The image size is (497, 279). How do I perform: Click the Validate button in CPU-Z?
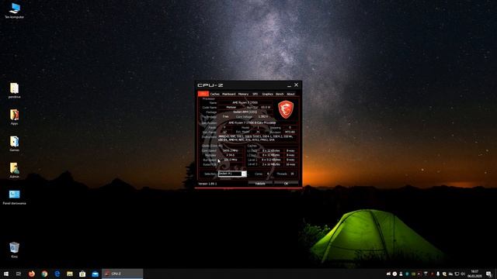point(260,184)
